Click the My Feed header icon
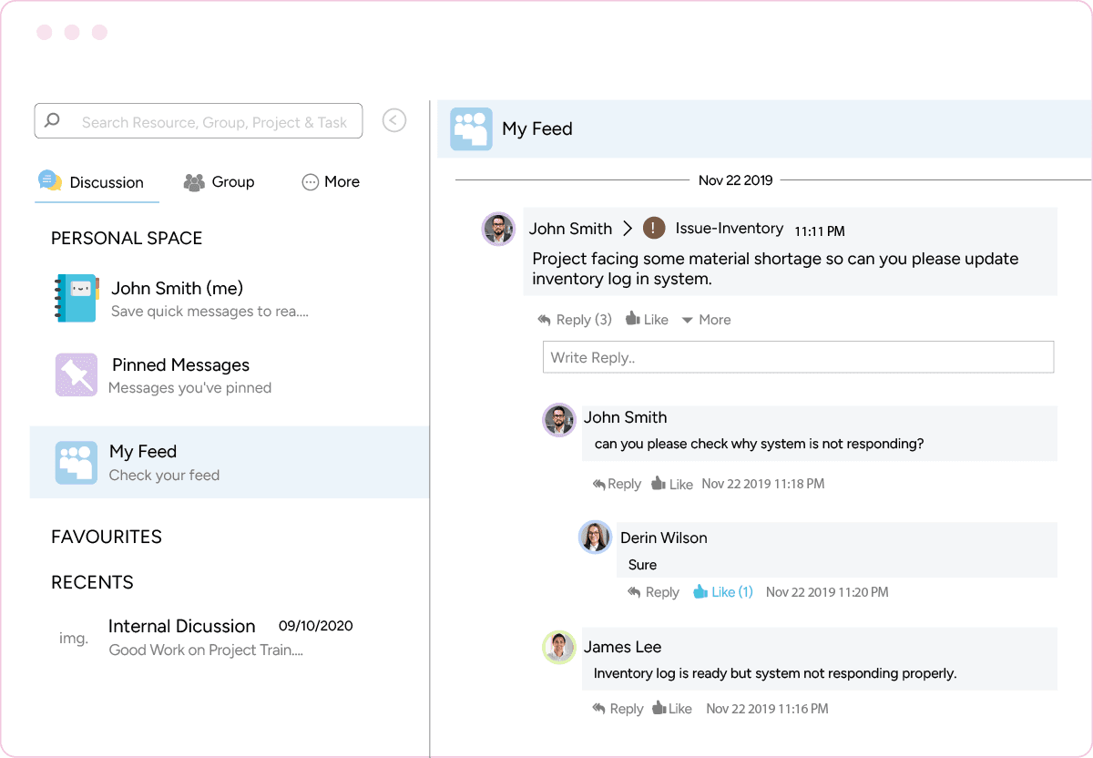 [x=471, y=129]
